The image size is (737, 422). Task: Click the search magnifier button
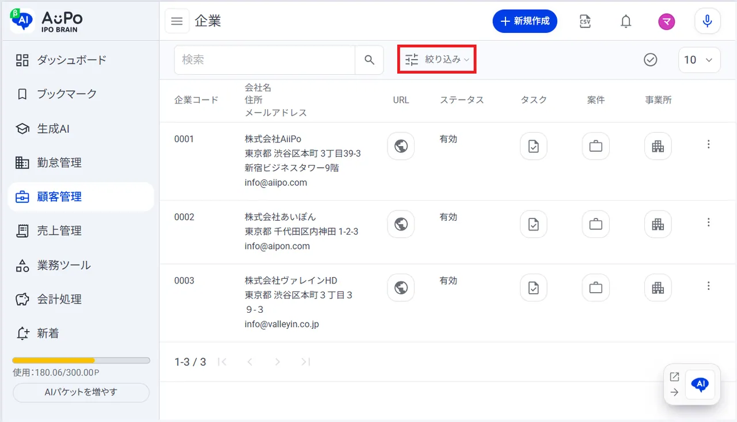(370, 60)
